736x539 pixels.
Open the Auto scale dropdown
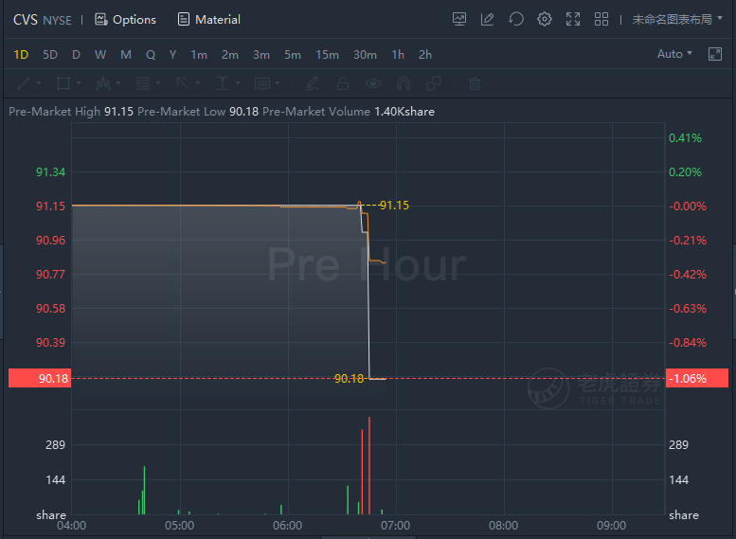pyautogui.click(x=674, y=54)
